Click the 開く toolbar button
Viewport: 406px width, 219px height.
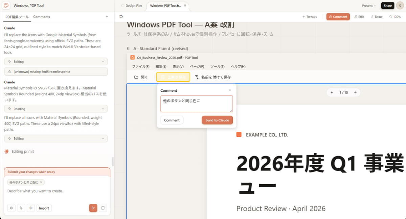[141, 77]
